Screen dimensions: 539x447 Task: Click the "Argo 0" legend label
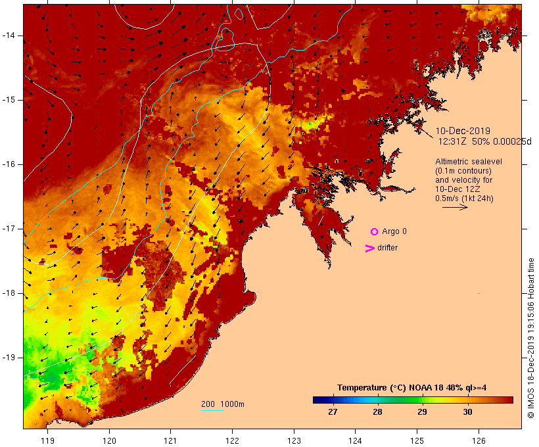(394, 231)
